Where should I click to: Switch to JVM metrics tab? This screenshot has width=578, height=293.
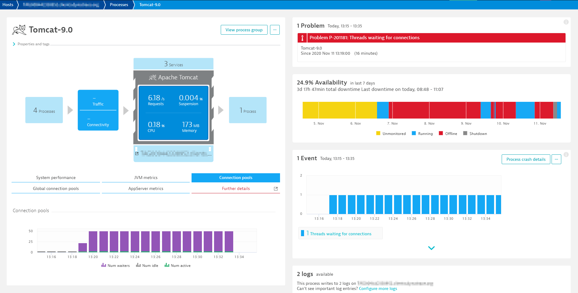(x=146, y=178)
